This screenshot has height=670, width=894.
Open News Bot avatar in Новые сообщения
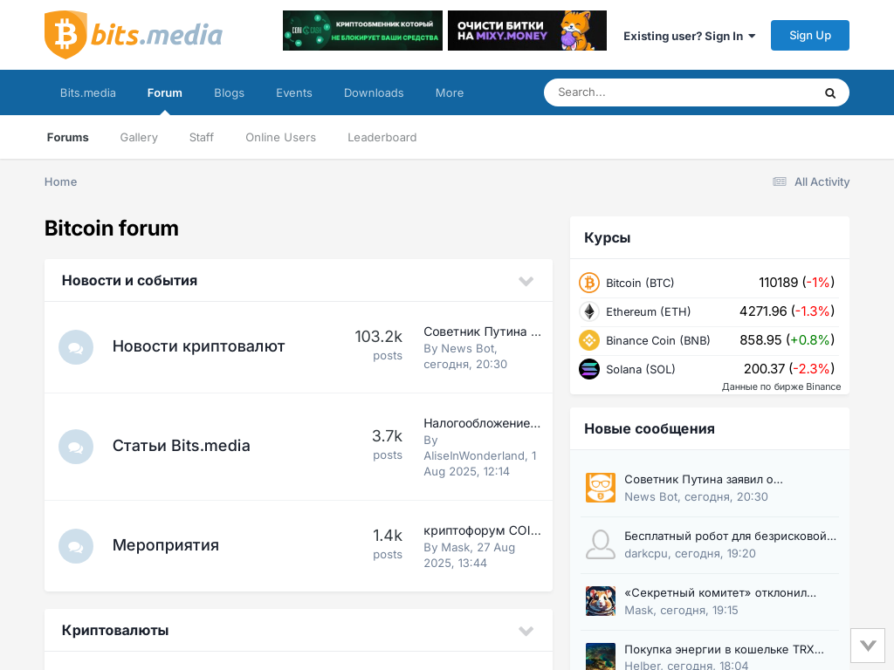point(601,488)
